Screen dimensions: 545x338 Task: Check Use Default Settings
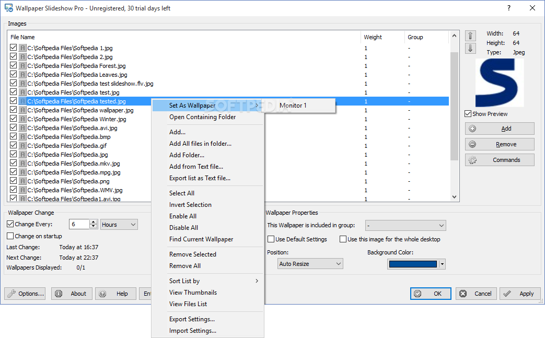(271, 239)
